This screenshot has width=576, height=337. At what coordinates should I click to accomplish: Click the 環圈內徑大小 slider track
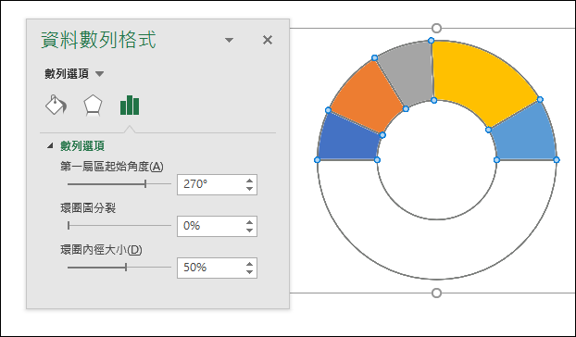pos(119,268)
